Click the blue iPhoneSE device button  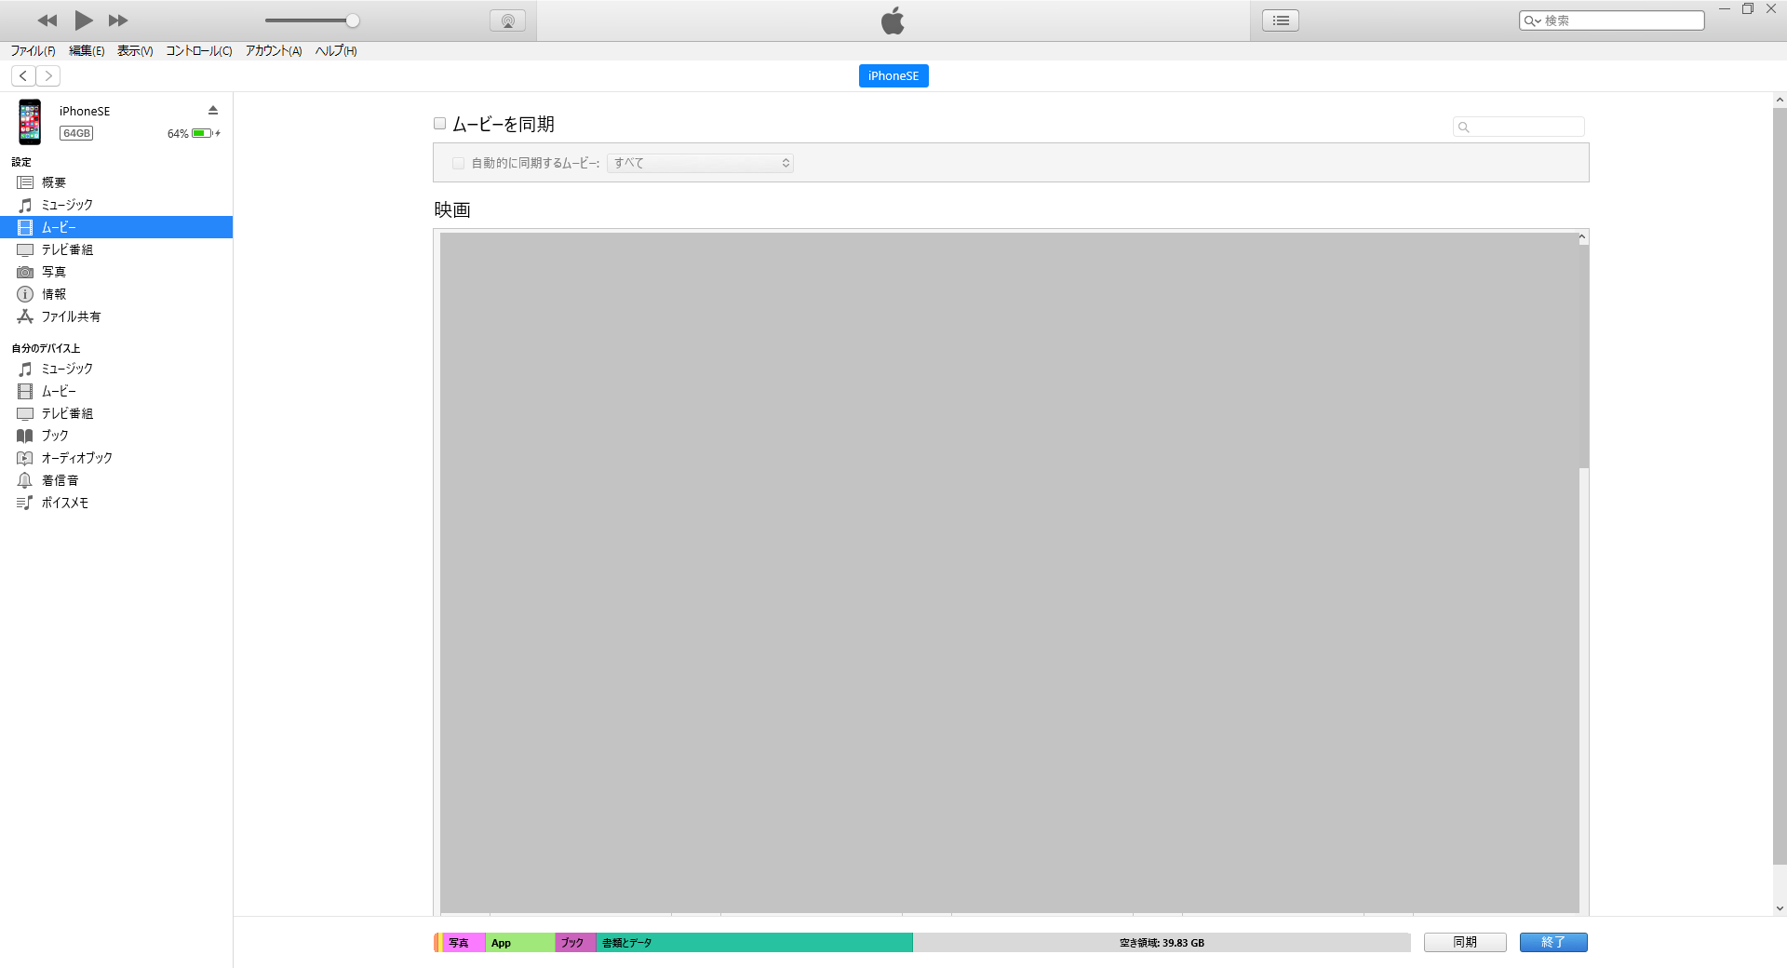click(893, 76)
